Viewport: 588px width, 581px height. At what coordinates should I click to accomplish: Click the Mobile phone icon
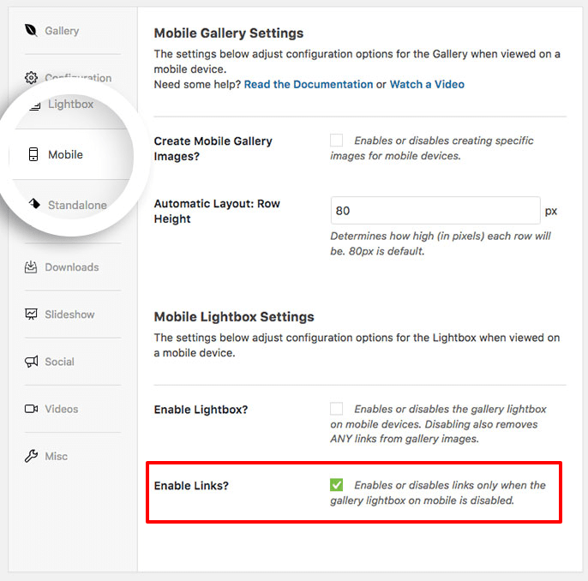[x=33, y=154]
